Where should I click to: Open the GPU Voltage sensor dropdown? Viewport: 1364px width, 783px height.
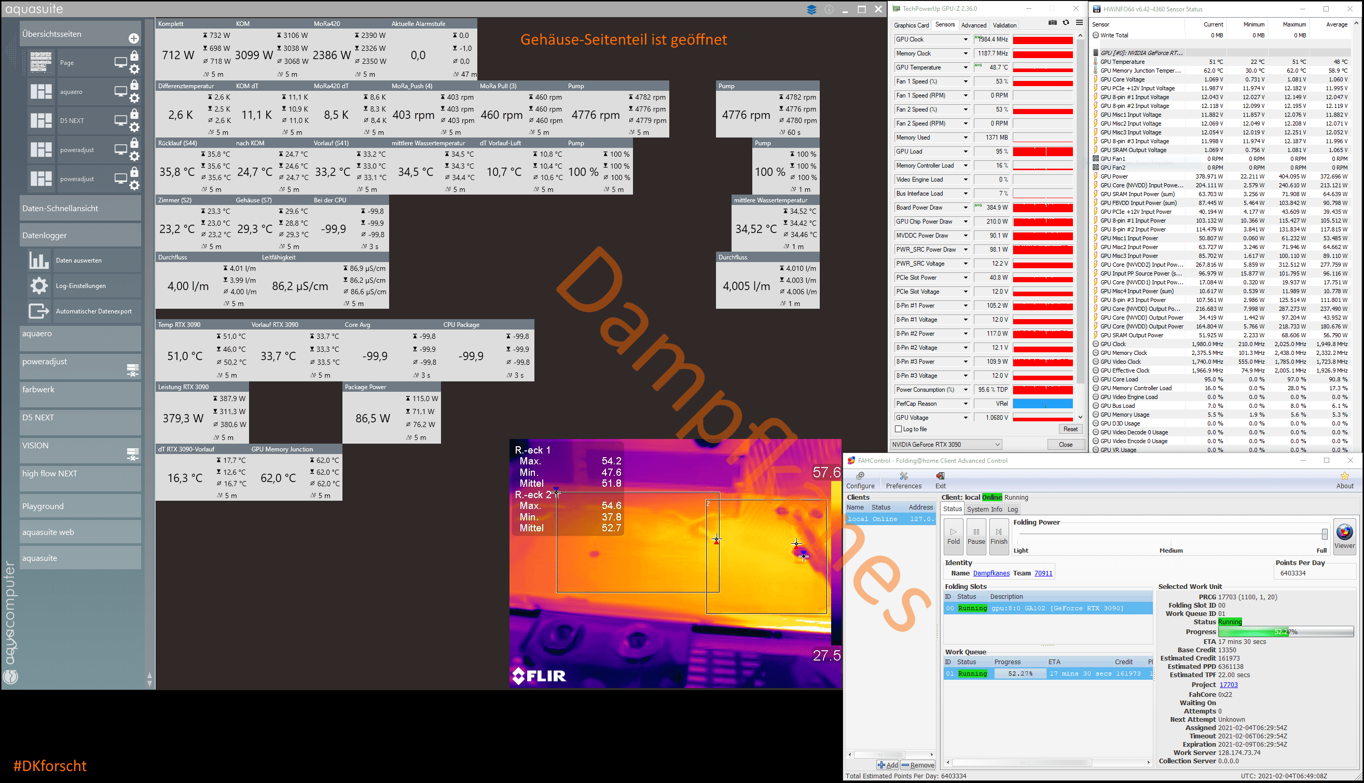point(966,418)
